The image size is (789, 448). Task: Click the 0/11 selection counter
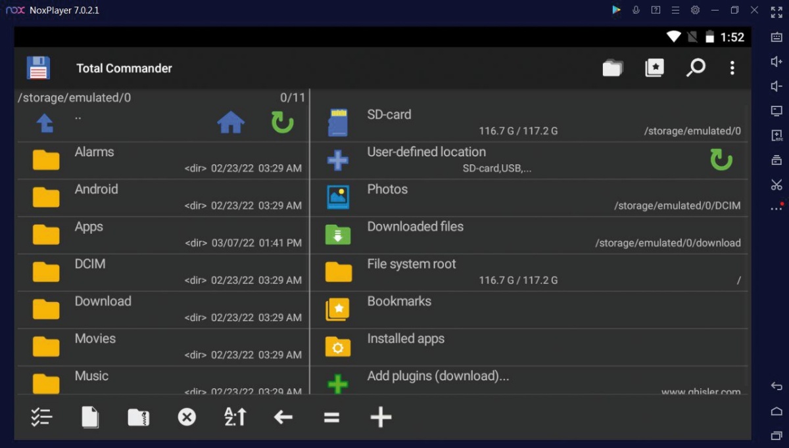pos(293,98)
